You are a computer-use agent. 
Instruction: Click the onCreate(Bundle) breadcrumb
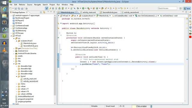pyautogui.click(x=122, y=16)
